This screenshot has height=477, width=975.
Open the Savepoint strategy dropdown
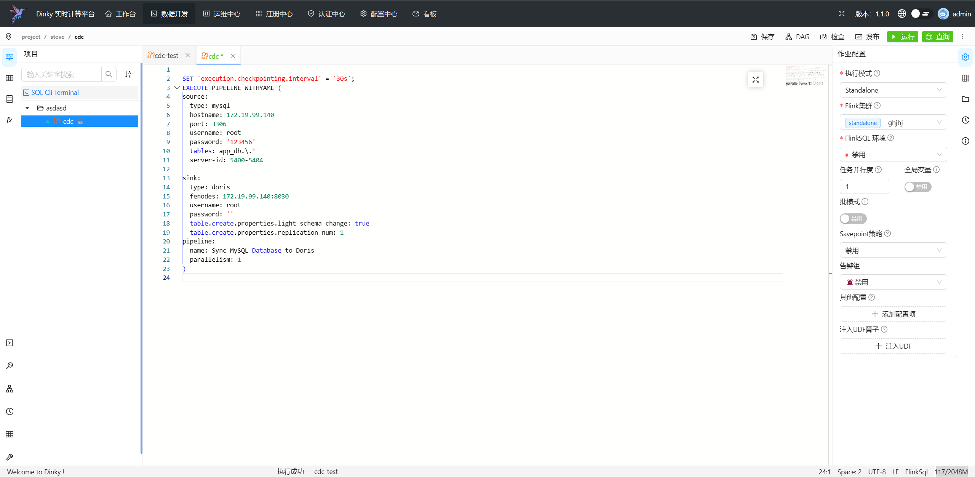[893, 250]
